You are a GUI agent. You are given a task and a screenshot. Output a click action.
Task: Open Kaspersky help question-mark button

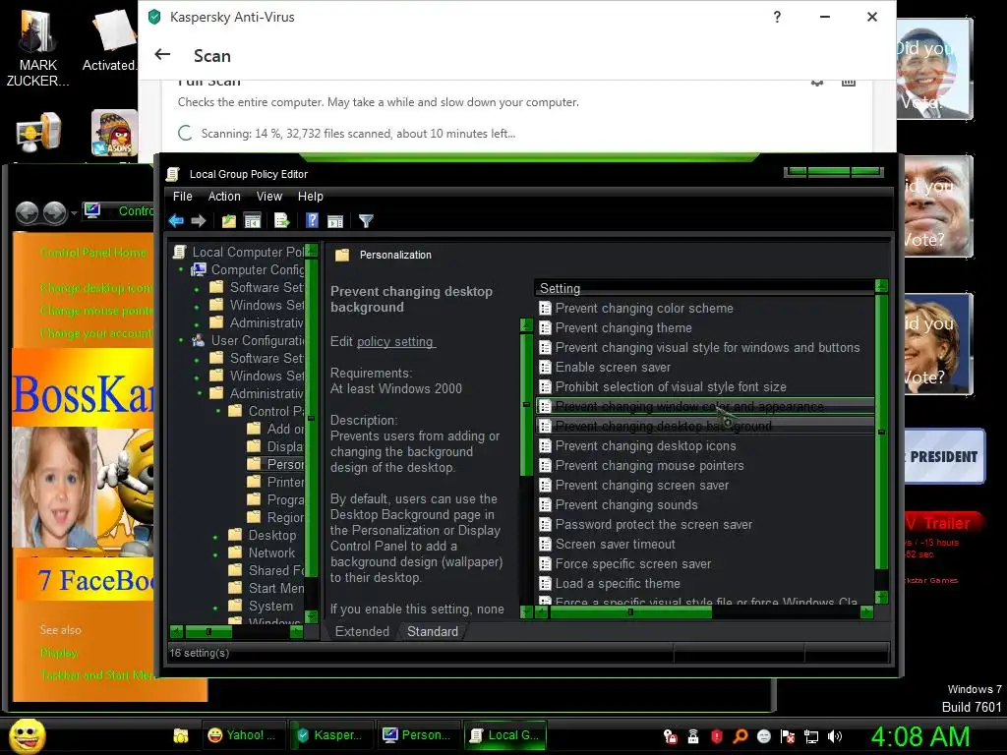pos(777,17)
